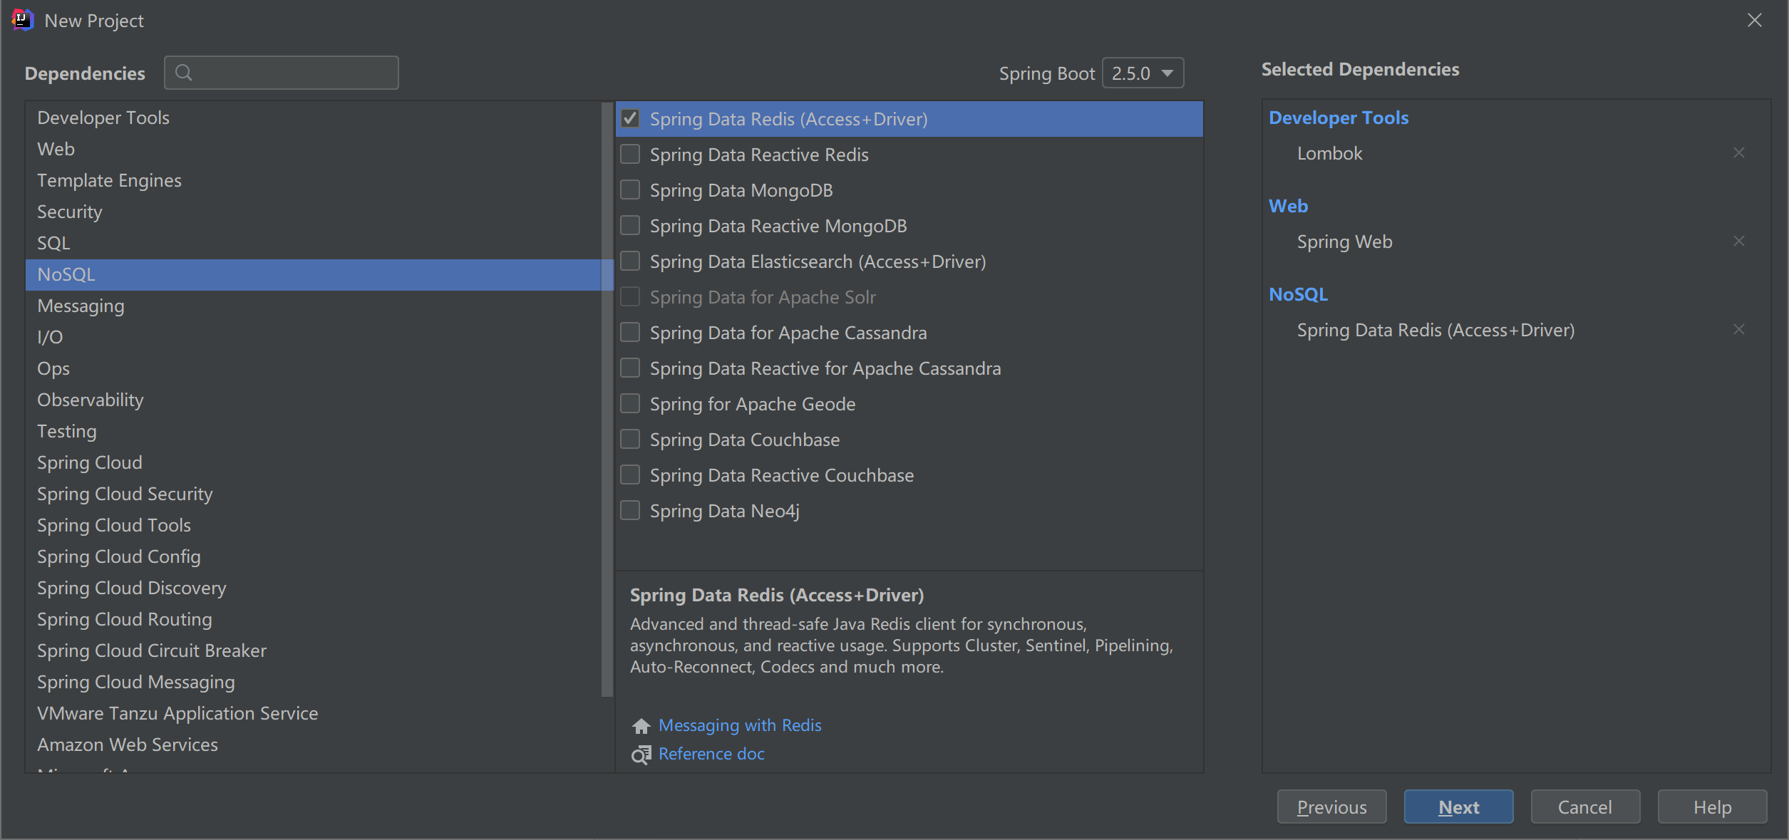Screen dimensions: 1789x840
Task: Enable Spring Data for Apache Cassandra
Action: click(630, 332)
